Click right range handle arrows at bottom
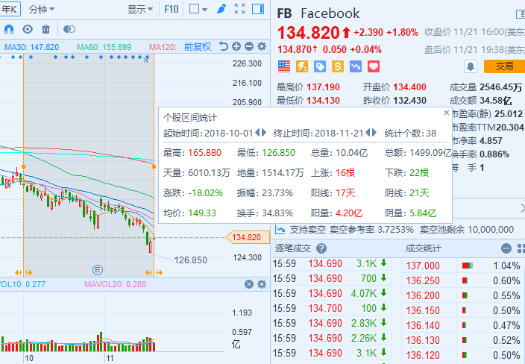Viewport: 525px width, 364px height. pyautogui.click(x=154, y=272)
